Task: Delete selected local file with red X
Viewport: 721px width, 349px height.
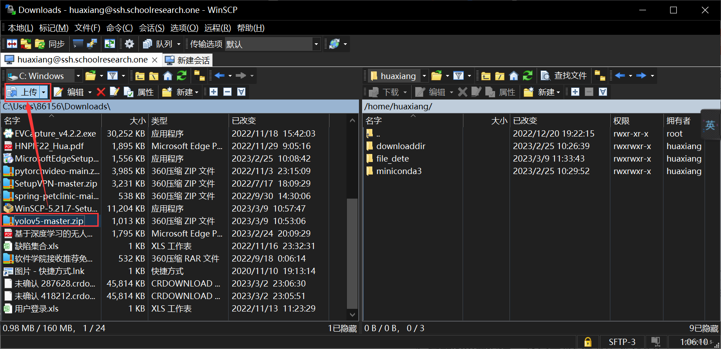Action: [x=101, y=92]
